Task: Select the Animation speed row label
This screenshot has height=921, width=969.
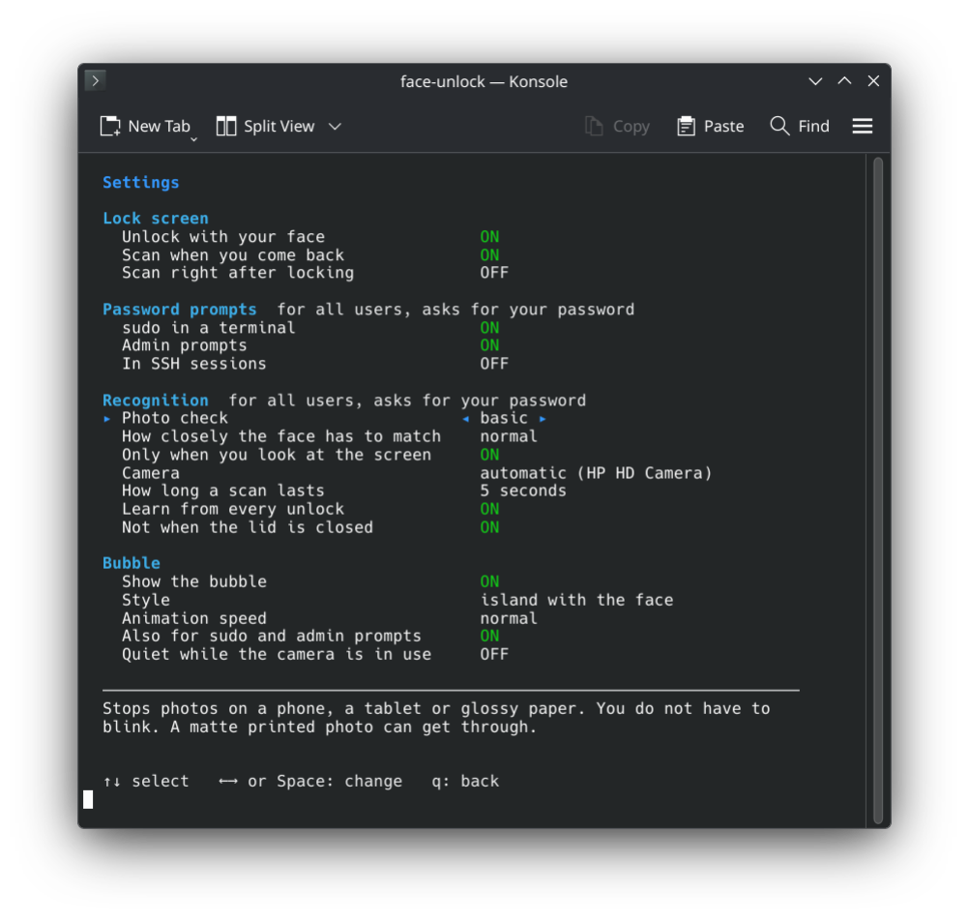Action: point(194,618)
